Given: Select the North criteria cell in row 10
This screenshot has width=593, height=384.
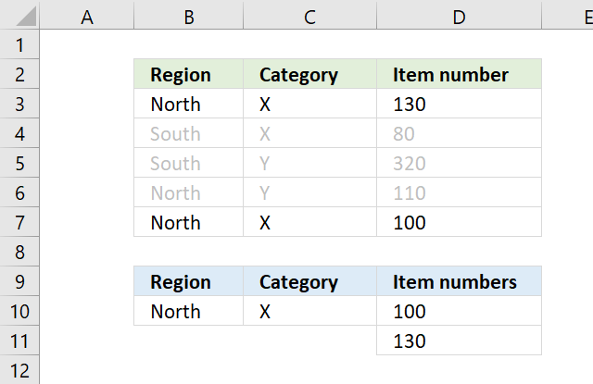Looking at the screenshot, I should click(x=189, y=311).
